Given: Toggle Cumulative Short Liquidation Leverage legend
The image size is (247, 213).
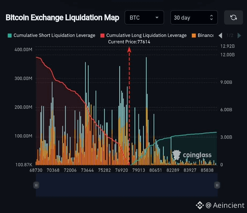Looking at the screenshot, I should click(x=52, y=35).
